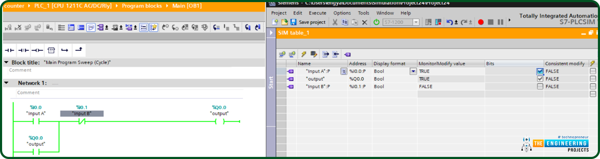600x159 pixels.
Task: Open the undo history dropdown arrow
Action: 456,22
